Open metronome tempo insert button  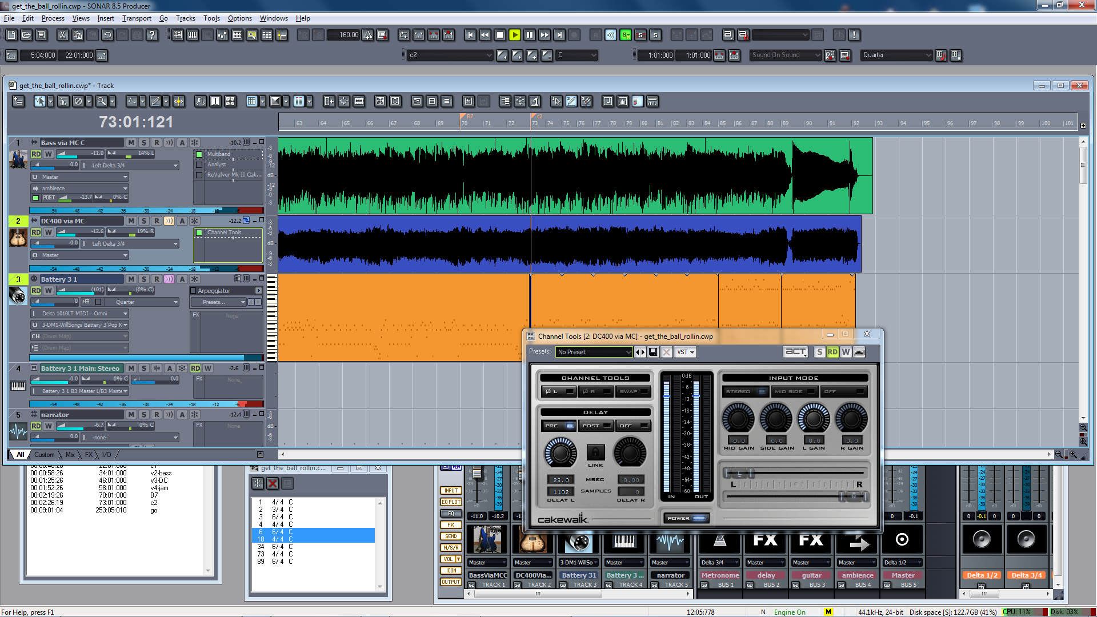[x=367, y=35]
